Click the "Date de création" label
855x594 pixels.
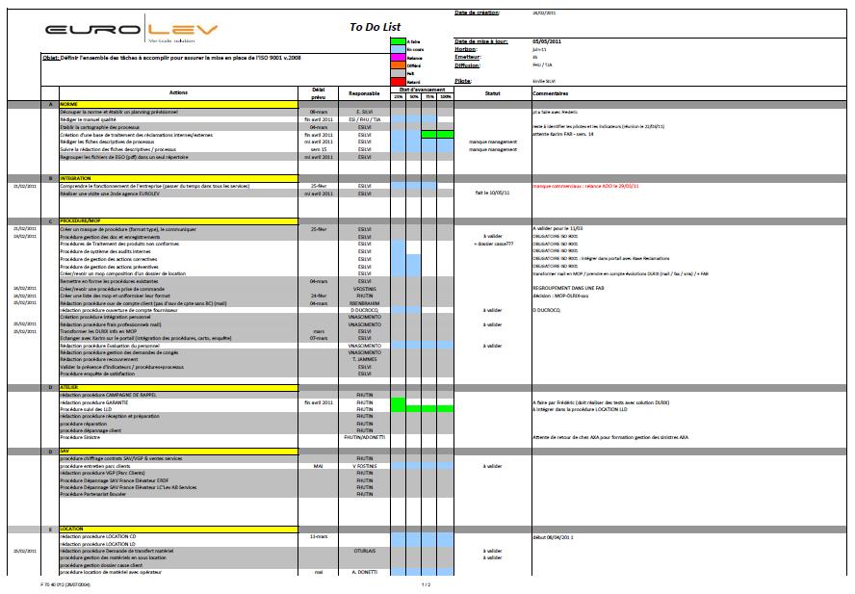pos(478,13)
